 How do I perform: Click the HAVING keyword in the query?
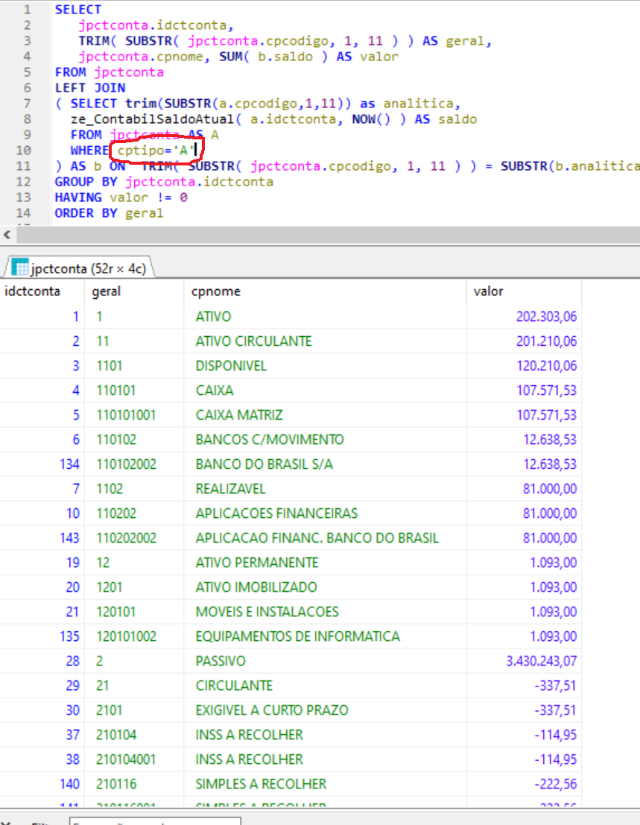click(78, 197)
